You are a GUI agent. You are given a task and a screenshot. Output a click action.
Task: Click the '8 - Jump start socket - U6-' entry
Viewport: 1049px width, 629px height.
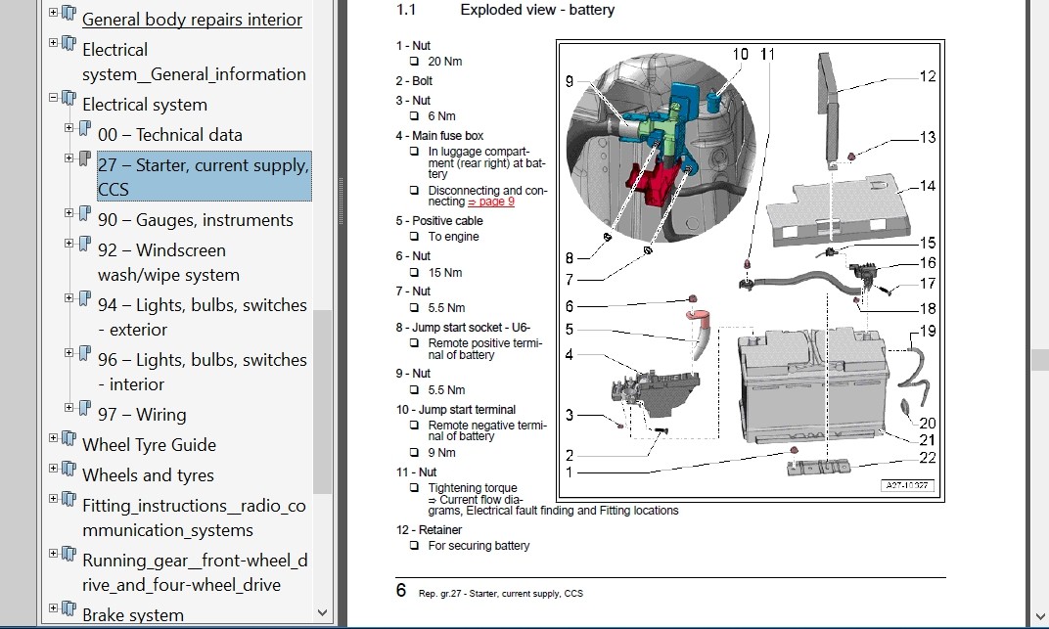pos(463,328)
